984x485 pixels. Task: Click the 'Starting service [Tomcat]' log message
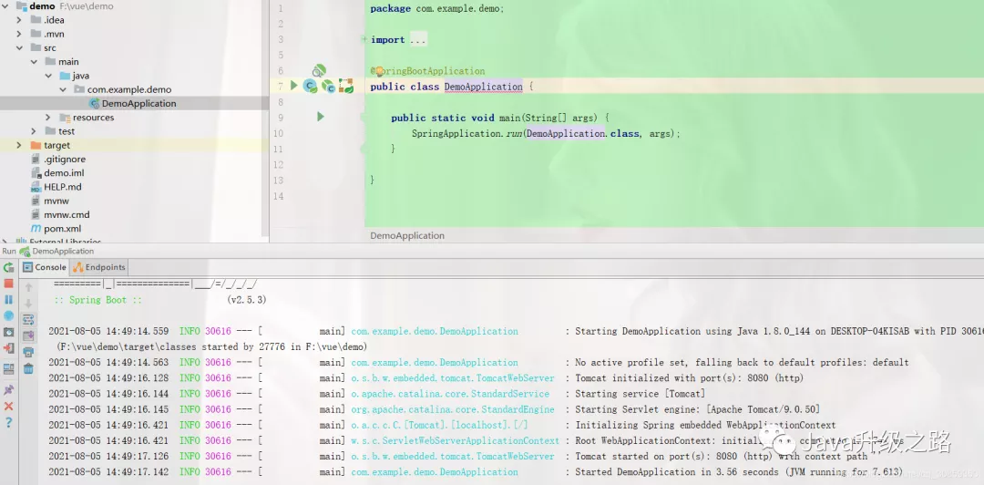tap(641, 394)
